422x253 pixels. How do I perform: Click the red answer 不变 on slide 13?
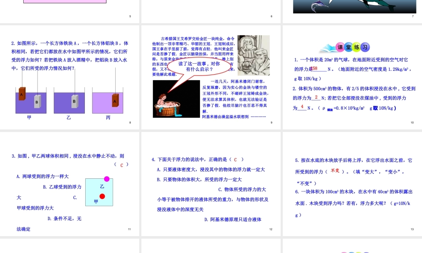[x=335, y=170]
